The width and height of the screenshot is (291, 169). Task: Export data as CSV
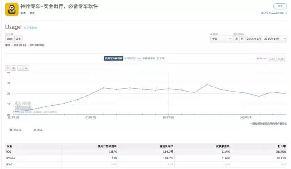pyautogui.click(x=272, y=58)
